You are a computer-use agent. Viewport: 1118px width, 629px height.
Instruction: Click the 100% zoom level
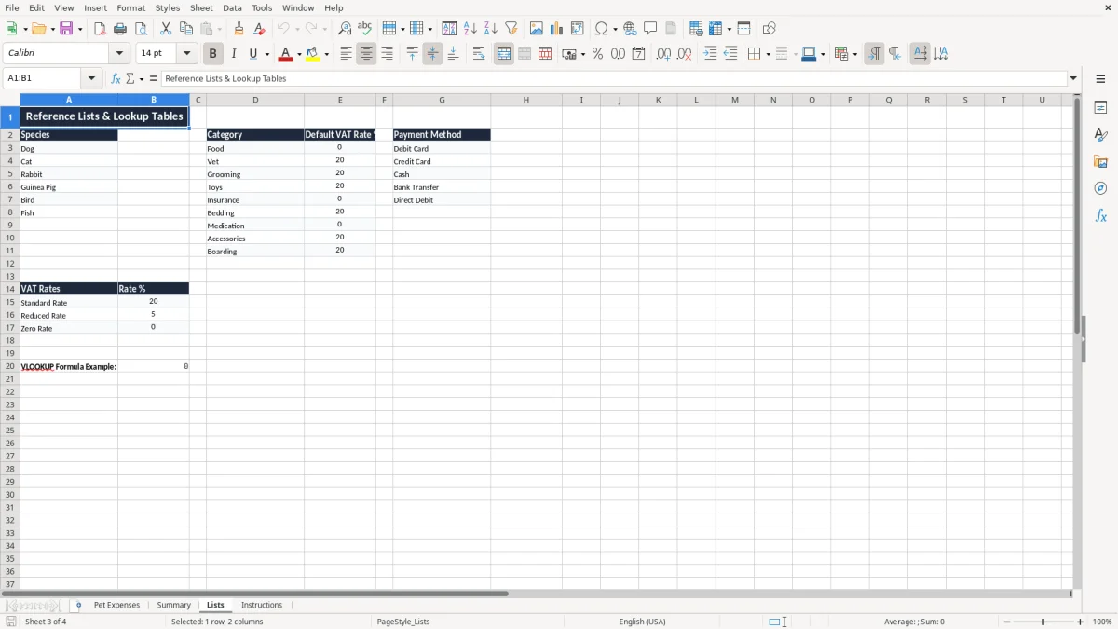(1102, 622)
